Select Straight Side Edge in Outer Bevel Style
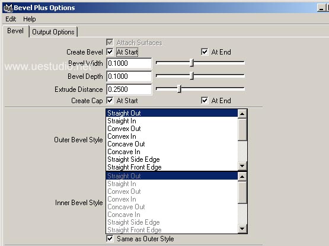Image resolution: width=329 pixels, height=246 pixels. click(x=172, y=159)
